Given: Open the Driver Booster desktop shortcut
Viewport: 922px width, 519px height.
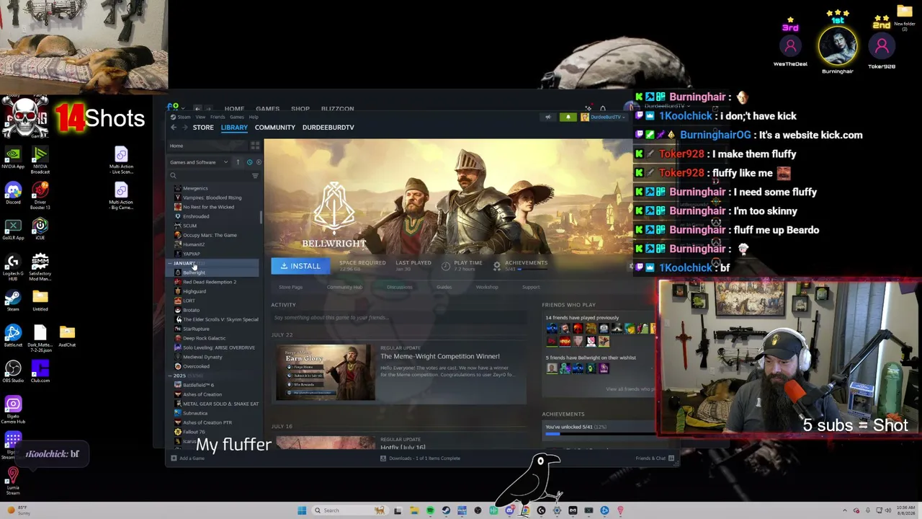Looking at the screenshot, I should 40,195.
